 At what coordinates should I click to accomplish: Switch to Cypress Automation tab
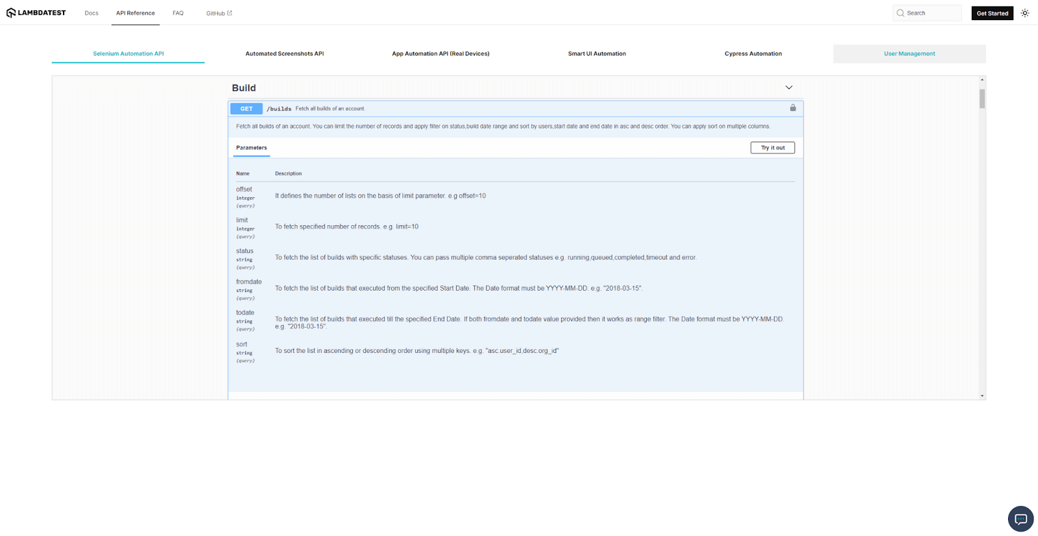[x=753, y=54]
